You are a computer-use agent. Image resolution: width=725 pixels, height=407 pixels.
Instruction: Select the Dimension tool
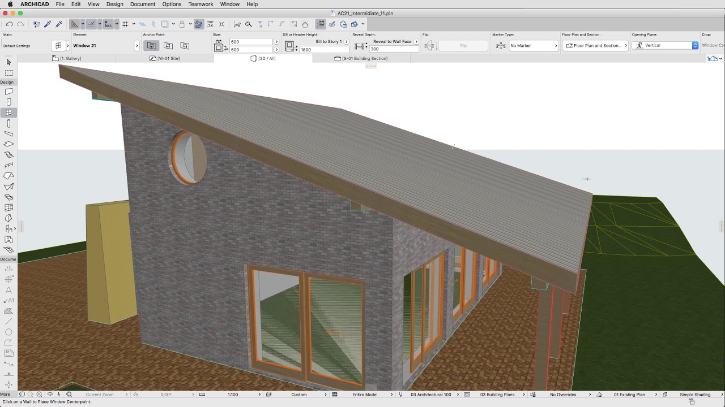[8, 269]
